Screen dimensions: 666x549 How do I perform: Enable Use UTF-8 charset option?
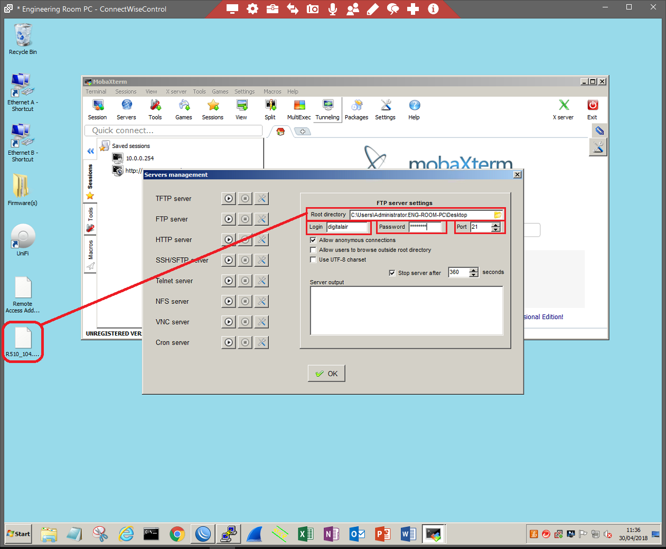313,259
